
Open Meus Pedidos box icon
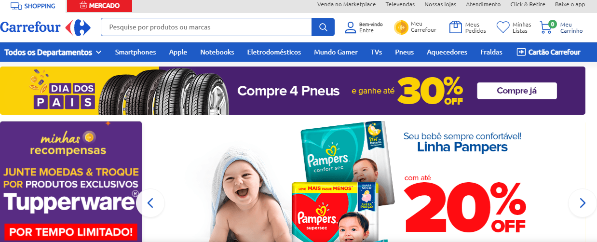tap(455, 27)
